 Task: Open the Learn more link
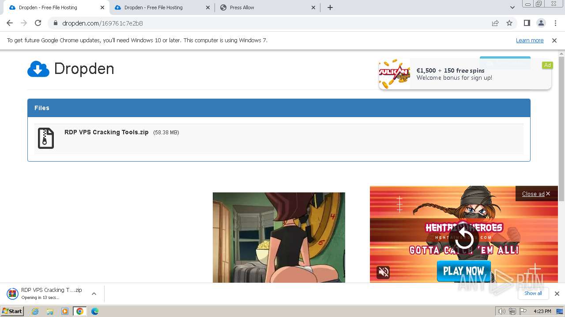point(530,41)
